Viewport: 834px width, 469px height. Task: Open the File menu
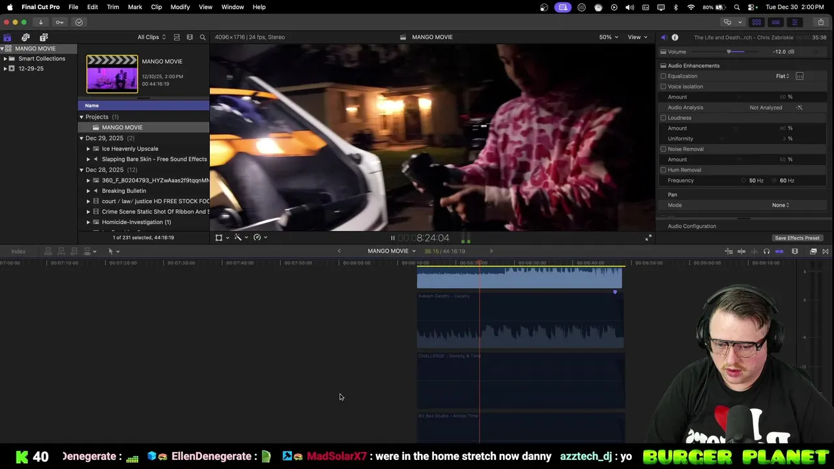(74, 7)
